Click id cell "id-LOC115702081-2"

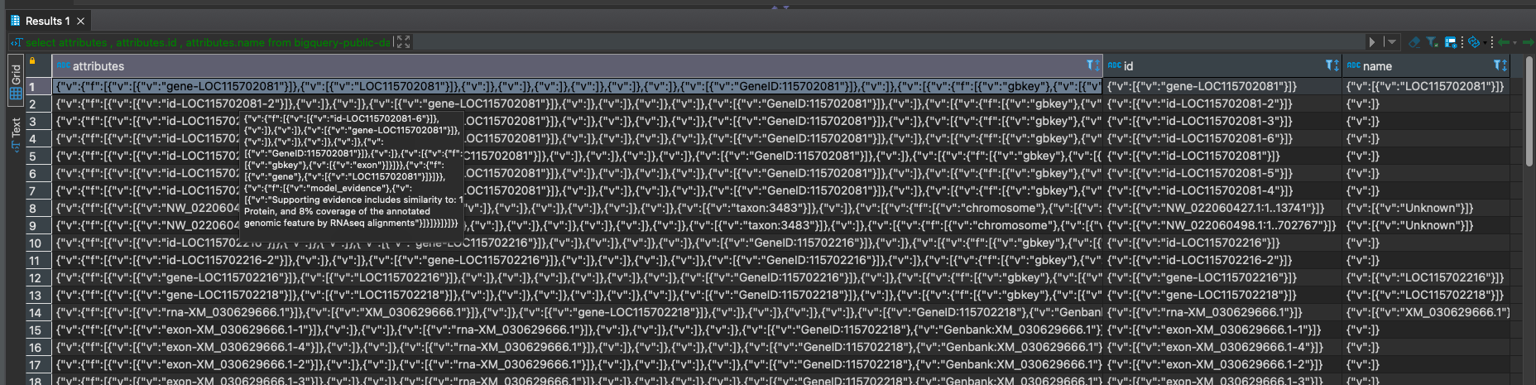click(x=1222, y=103)
